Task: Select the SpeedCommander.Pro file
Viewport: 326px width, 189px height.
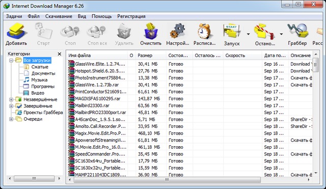Action: [189, 154]
